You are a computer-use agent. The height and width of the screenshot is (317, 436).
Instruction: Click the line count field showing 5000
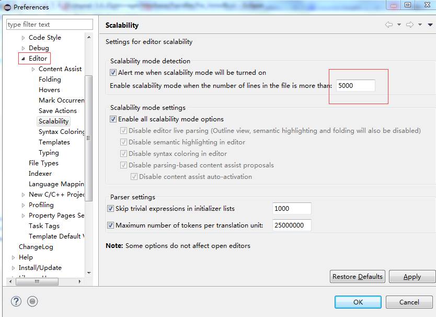coord(355,85)
